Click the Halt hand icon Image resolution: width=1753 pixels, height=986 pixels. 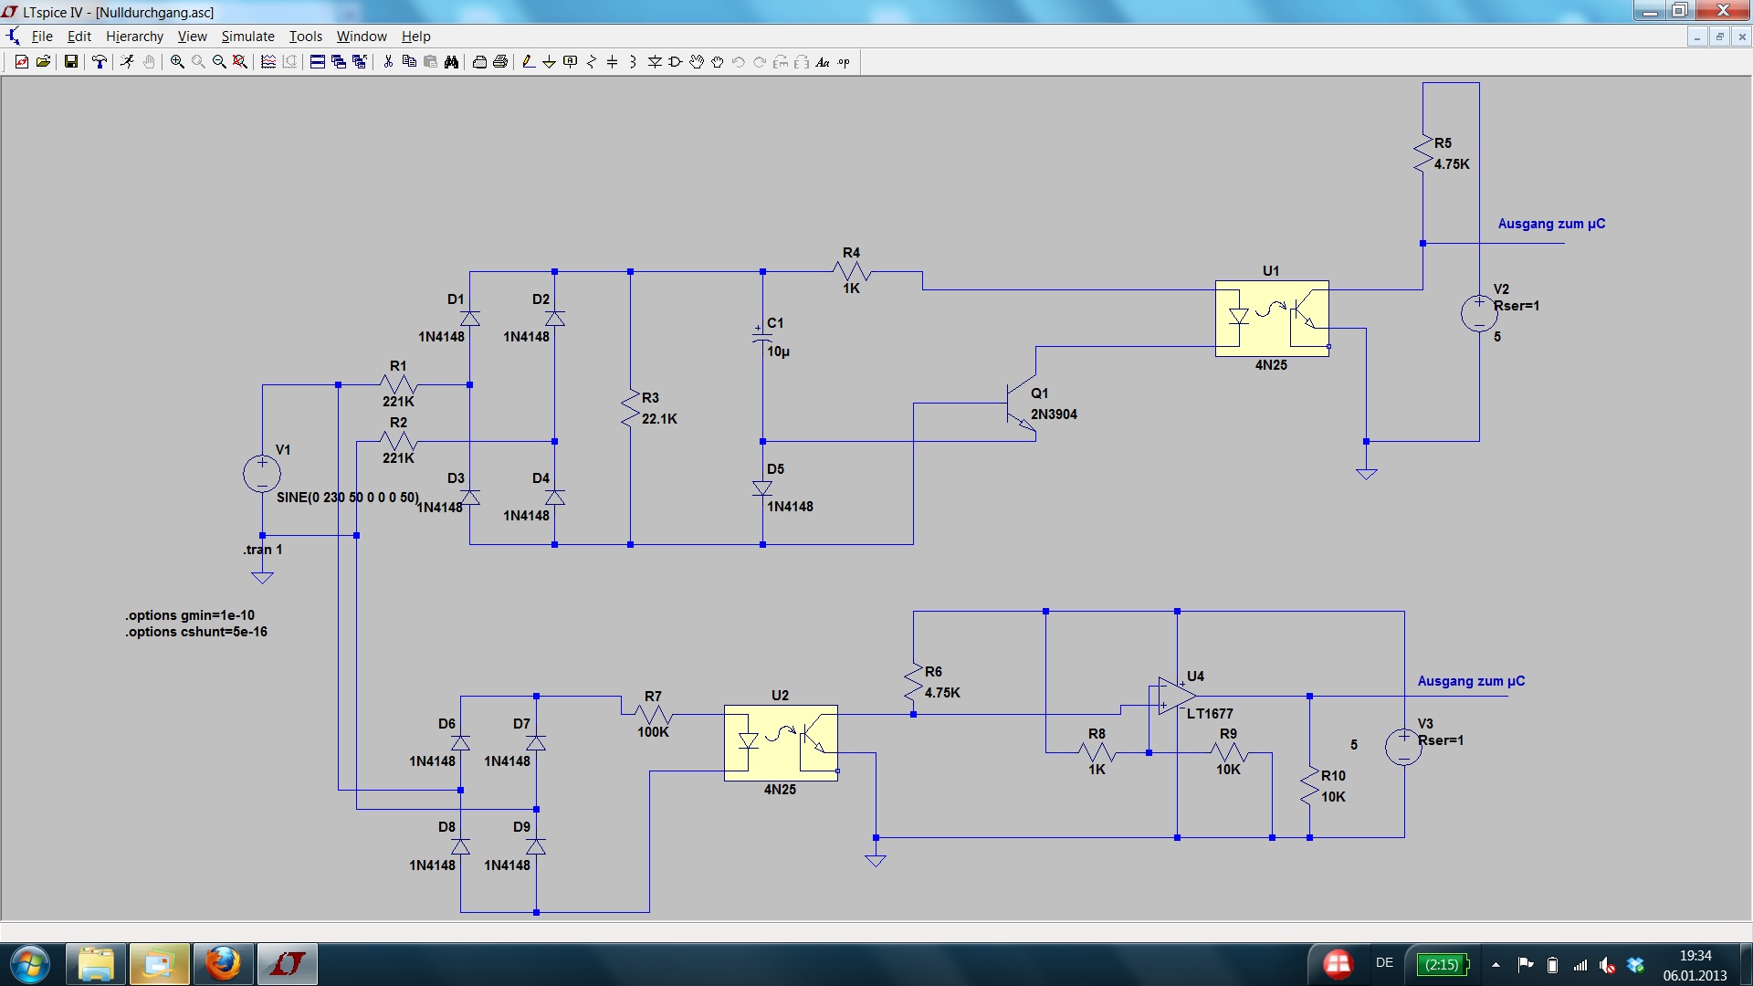(149, 62)
